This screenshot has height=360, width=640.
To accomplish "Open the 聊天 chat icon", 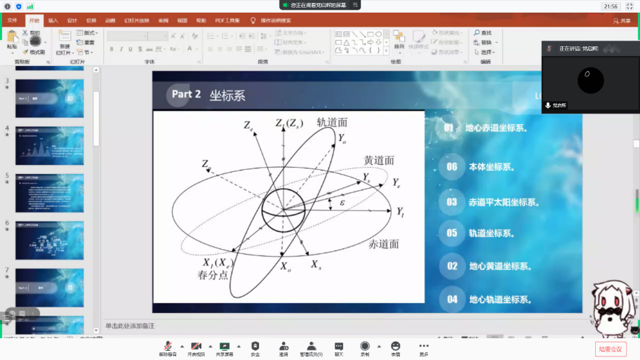I will (x=339, y=346).
